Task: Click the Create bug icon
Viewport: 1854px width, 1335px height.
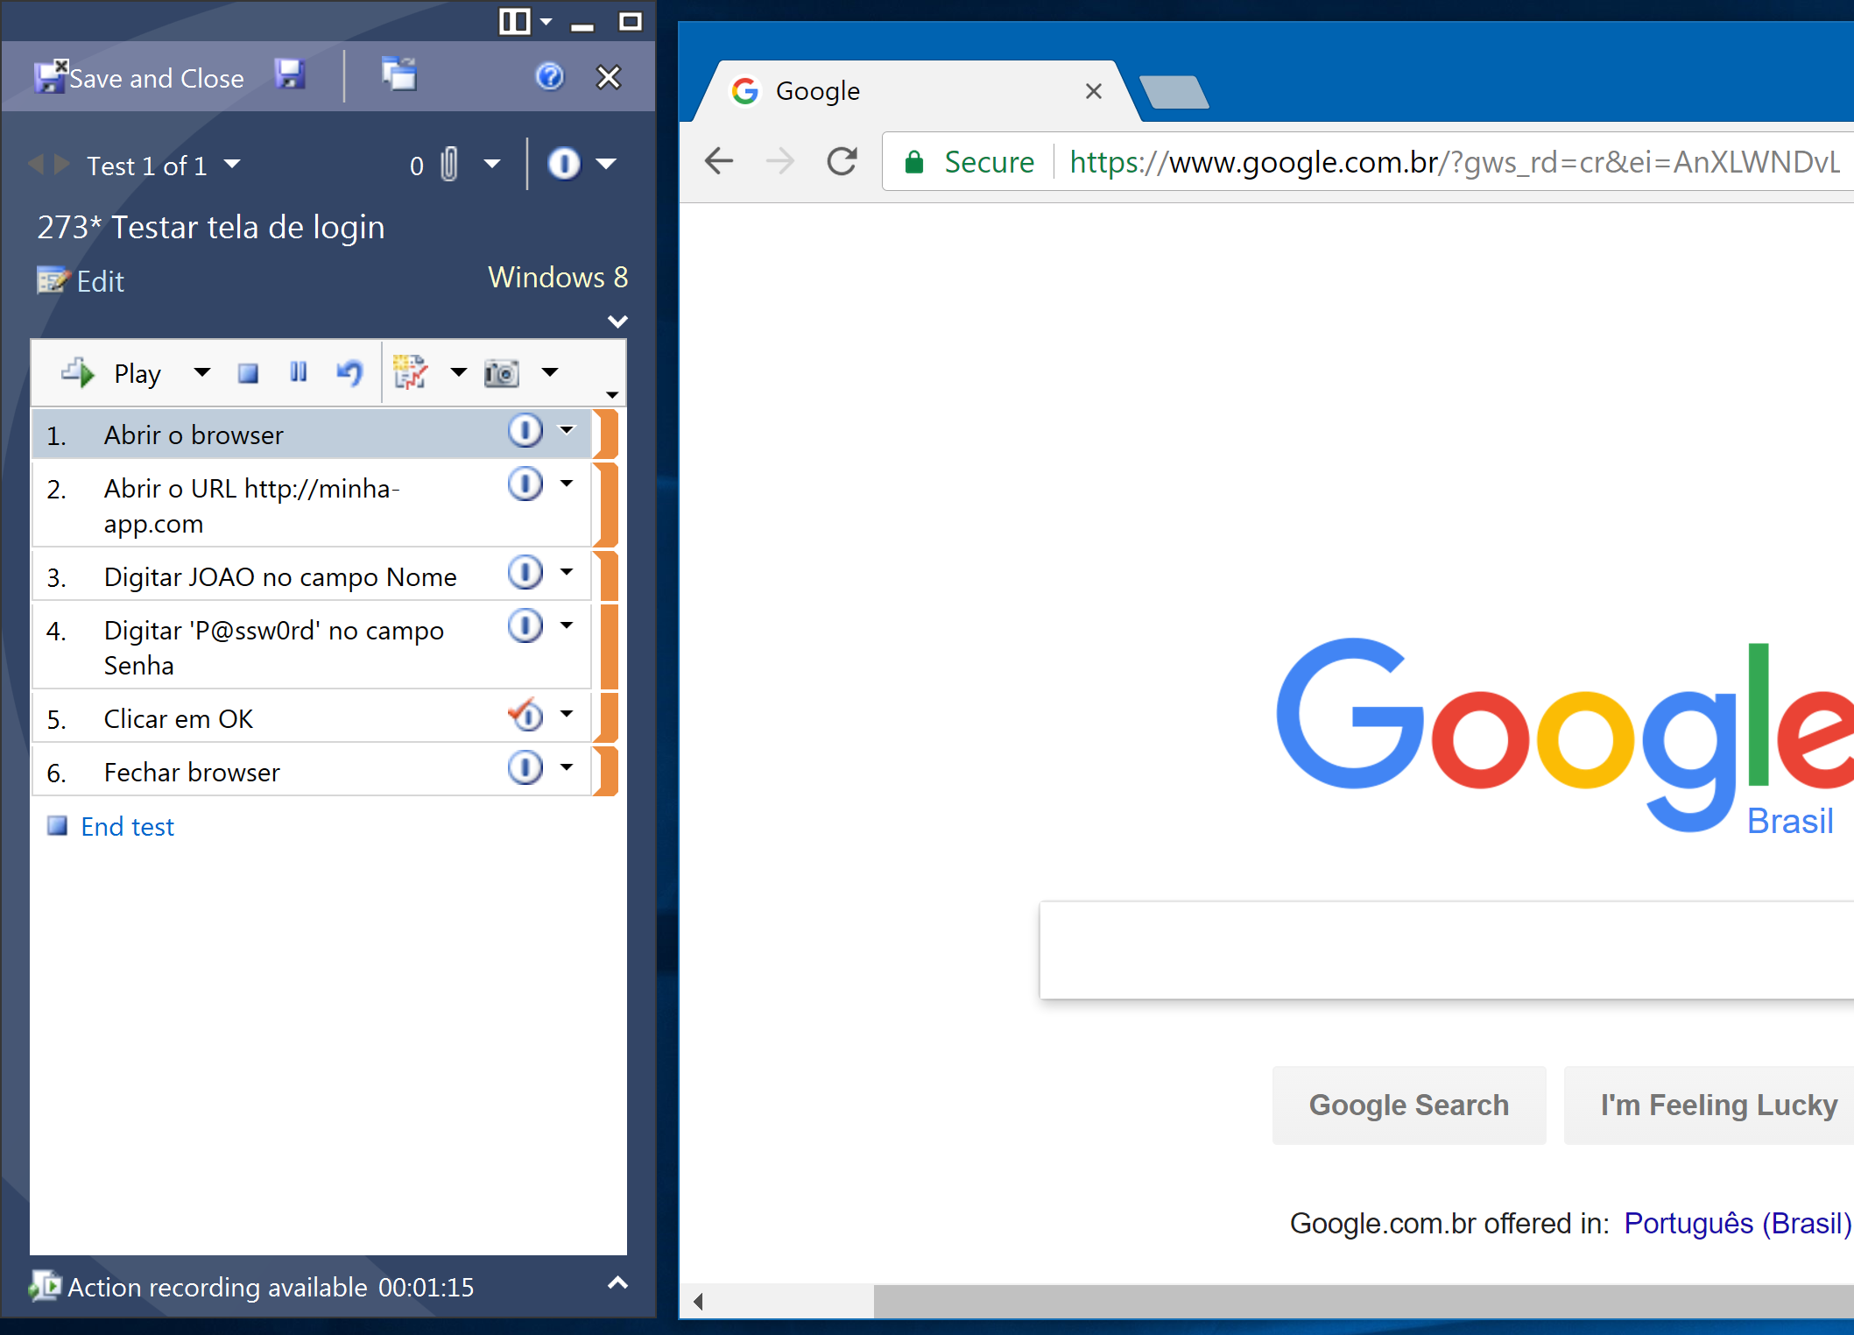Action: [410, 372]
